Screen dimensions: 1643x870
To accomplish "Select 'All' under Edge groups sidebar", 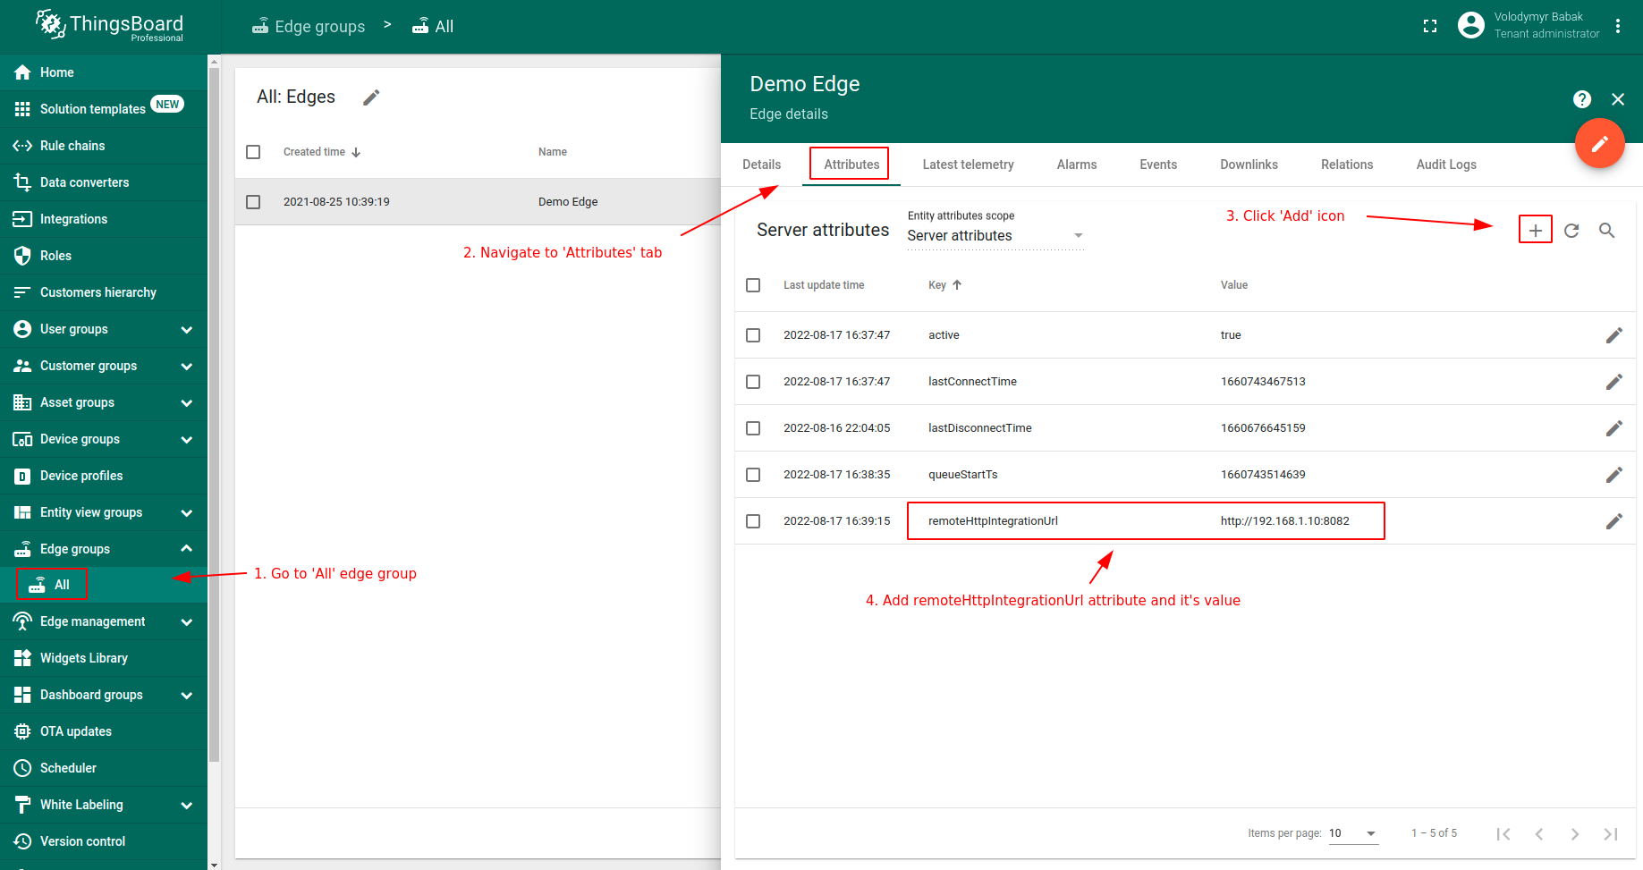I will [x=104, y=585].
